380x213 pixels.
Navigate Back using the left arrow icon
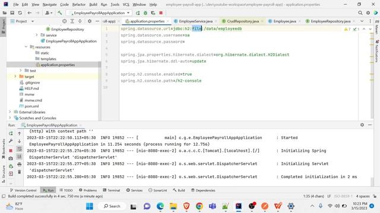[30, 13]
